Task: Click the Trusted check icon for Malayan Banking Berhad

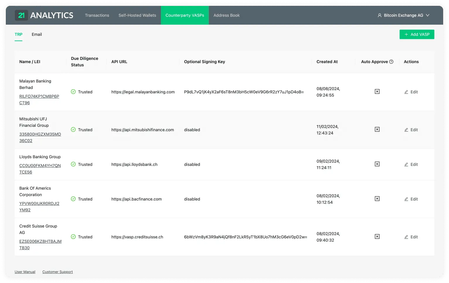Action: pos(73,92)
